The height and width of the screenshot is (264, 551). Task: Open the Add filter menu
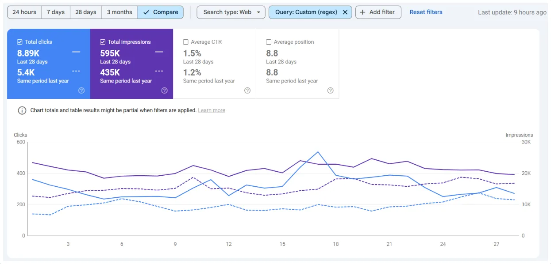(378, 12)
